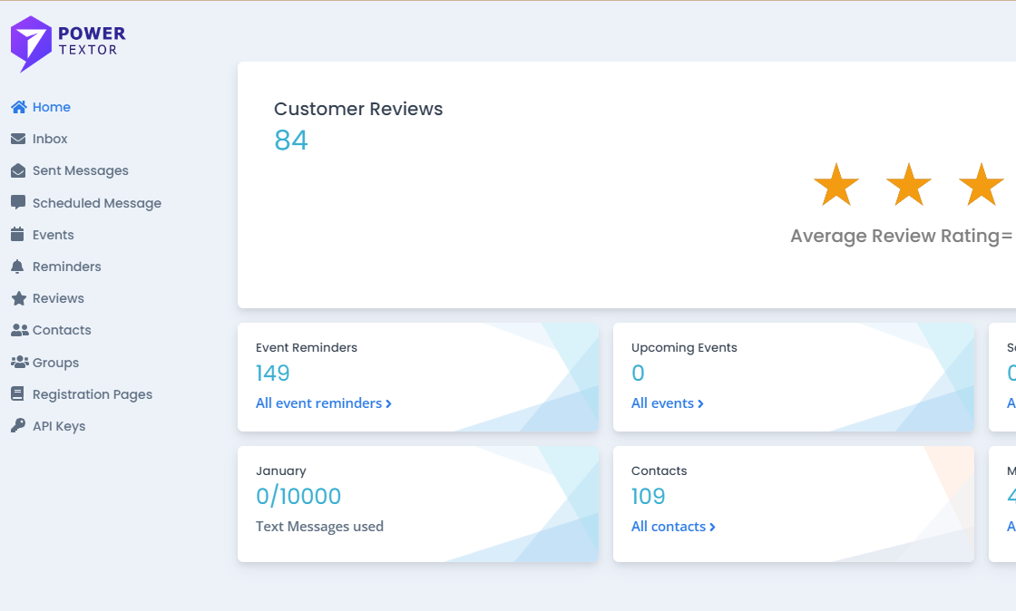
Task: Open the Contacts menu item
Action: pos(62,330)
